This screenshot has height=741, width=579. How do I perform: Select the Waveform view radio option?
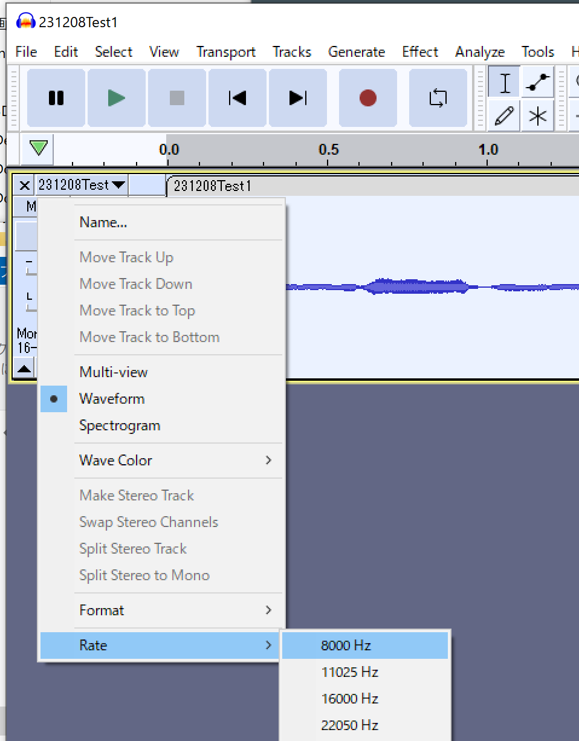click(x=161, y=399)
